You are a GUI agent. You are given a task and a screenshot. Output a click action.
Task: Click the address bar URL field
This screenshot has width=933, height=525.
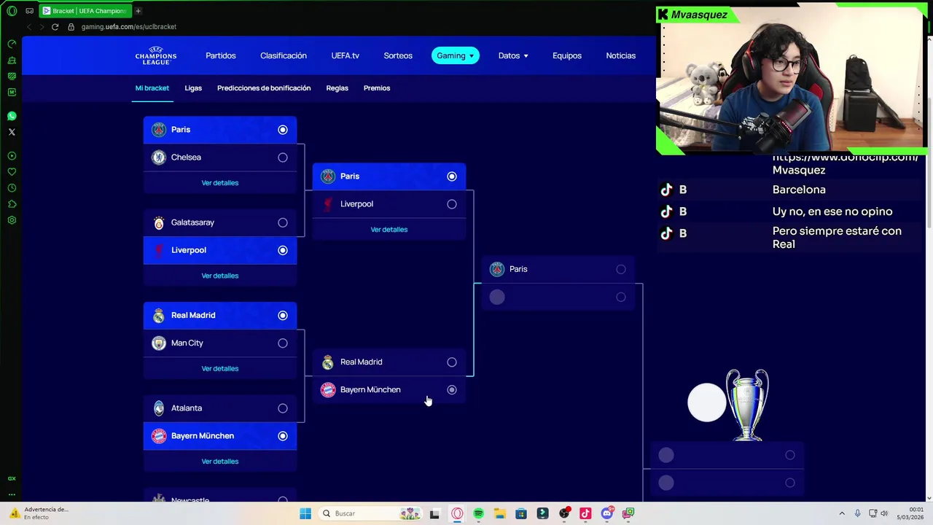coord(129,27)
